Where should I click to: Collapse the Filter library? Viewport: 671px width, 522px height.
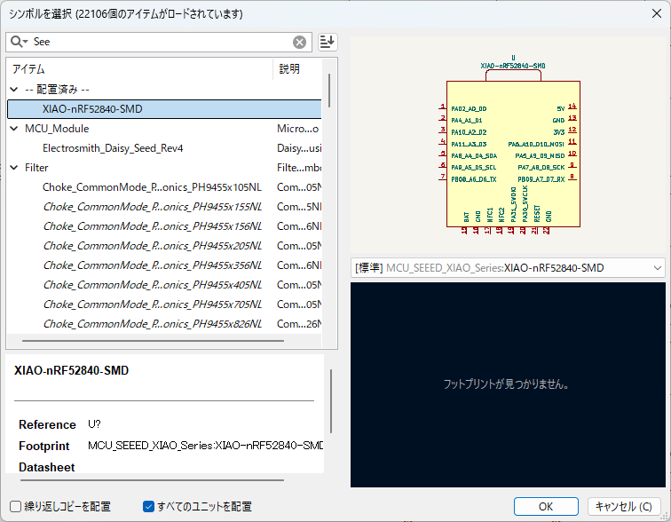tap(14, 167)
